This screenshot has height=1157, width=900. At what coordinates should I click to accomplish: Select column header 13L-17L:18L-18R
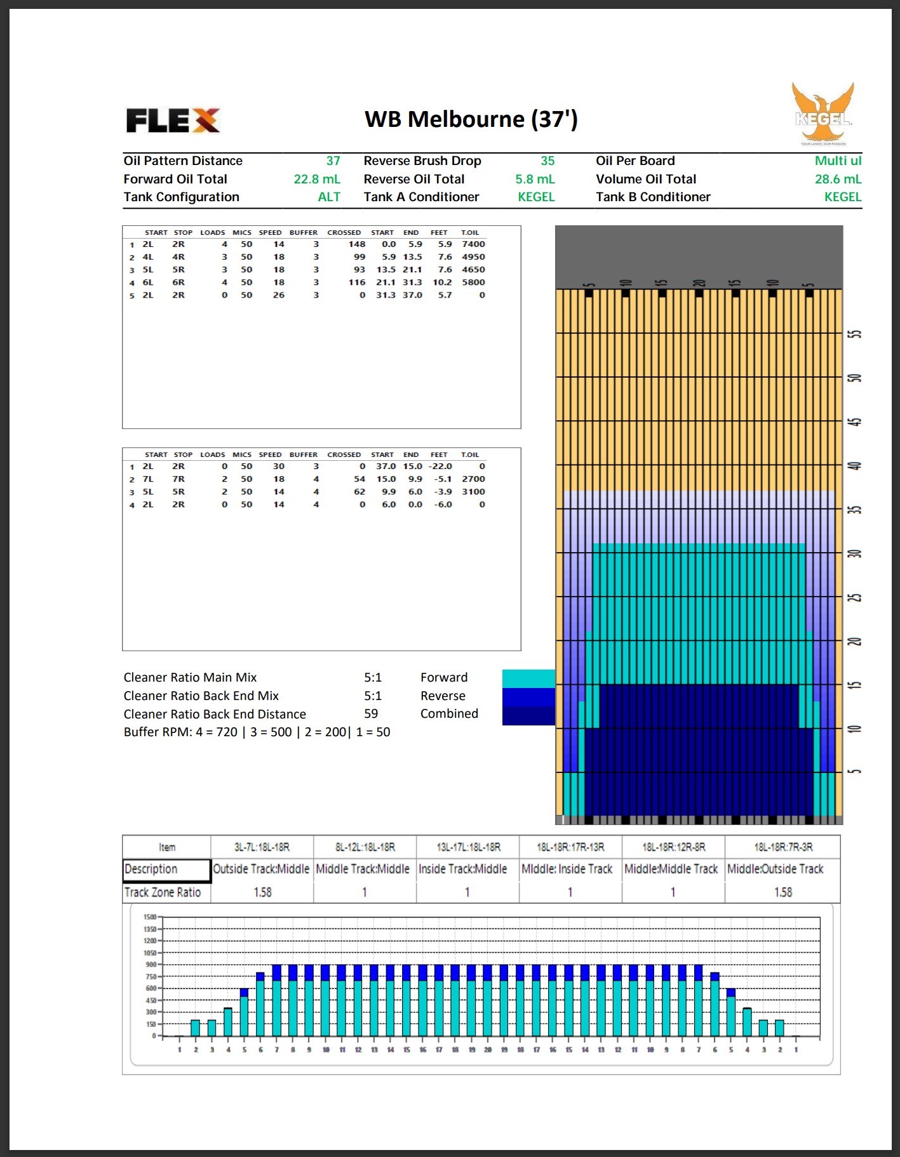coord(468,847)
